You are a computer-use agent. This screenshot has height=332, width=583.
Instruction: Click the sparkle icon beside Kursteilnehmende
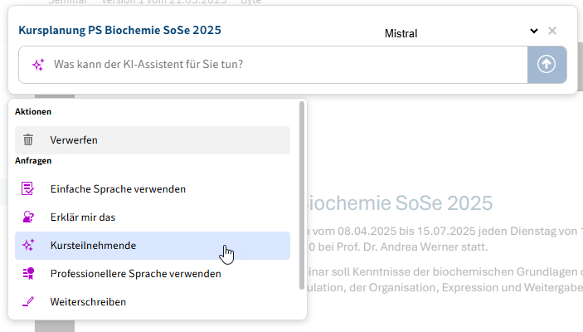pos(28,246)
